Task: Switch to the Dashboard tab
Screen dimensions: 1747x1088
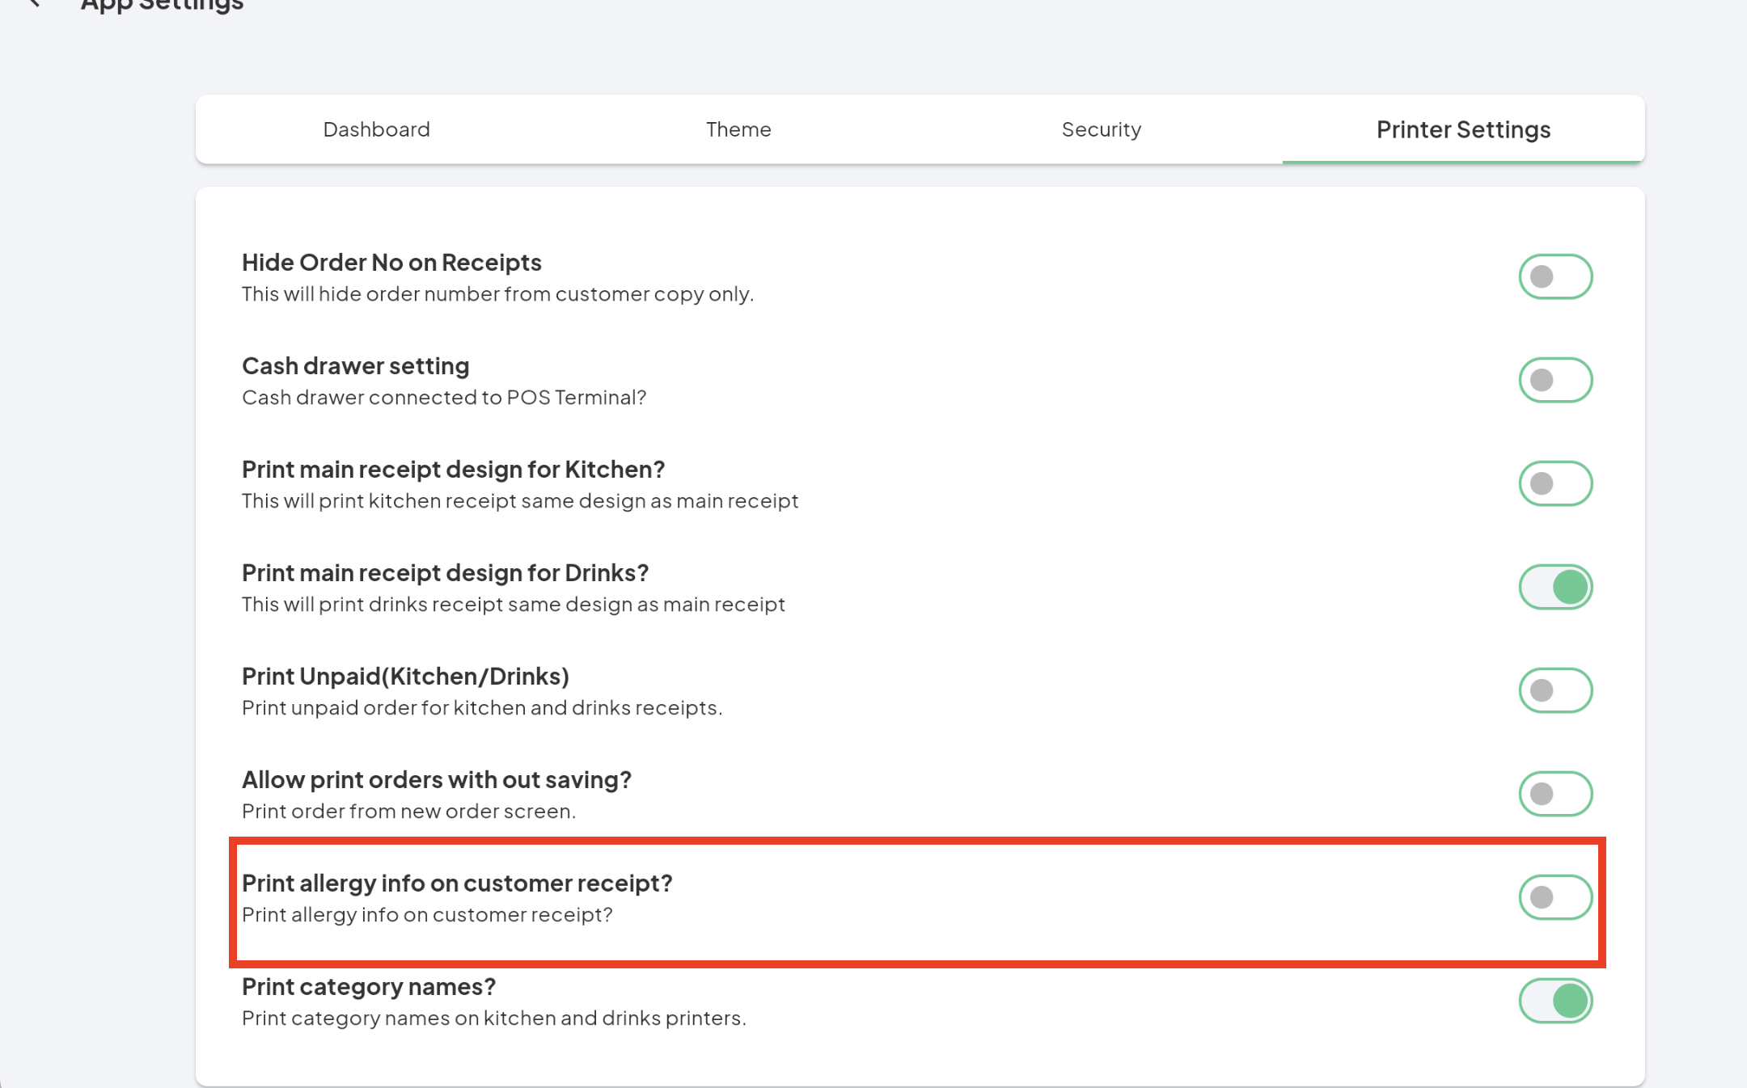Action: (376, 129)
